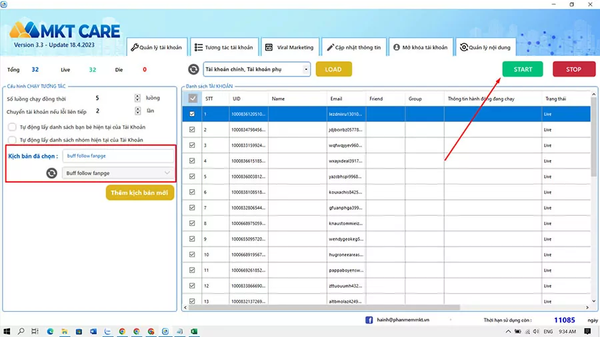Uncheck the checkbox for account row 3
The image size is (600, 337).
click(193, 145)
